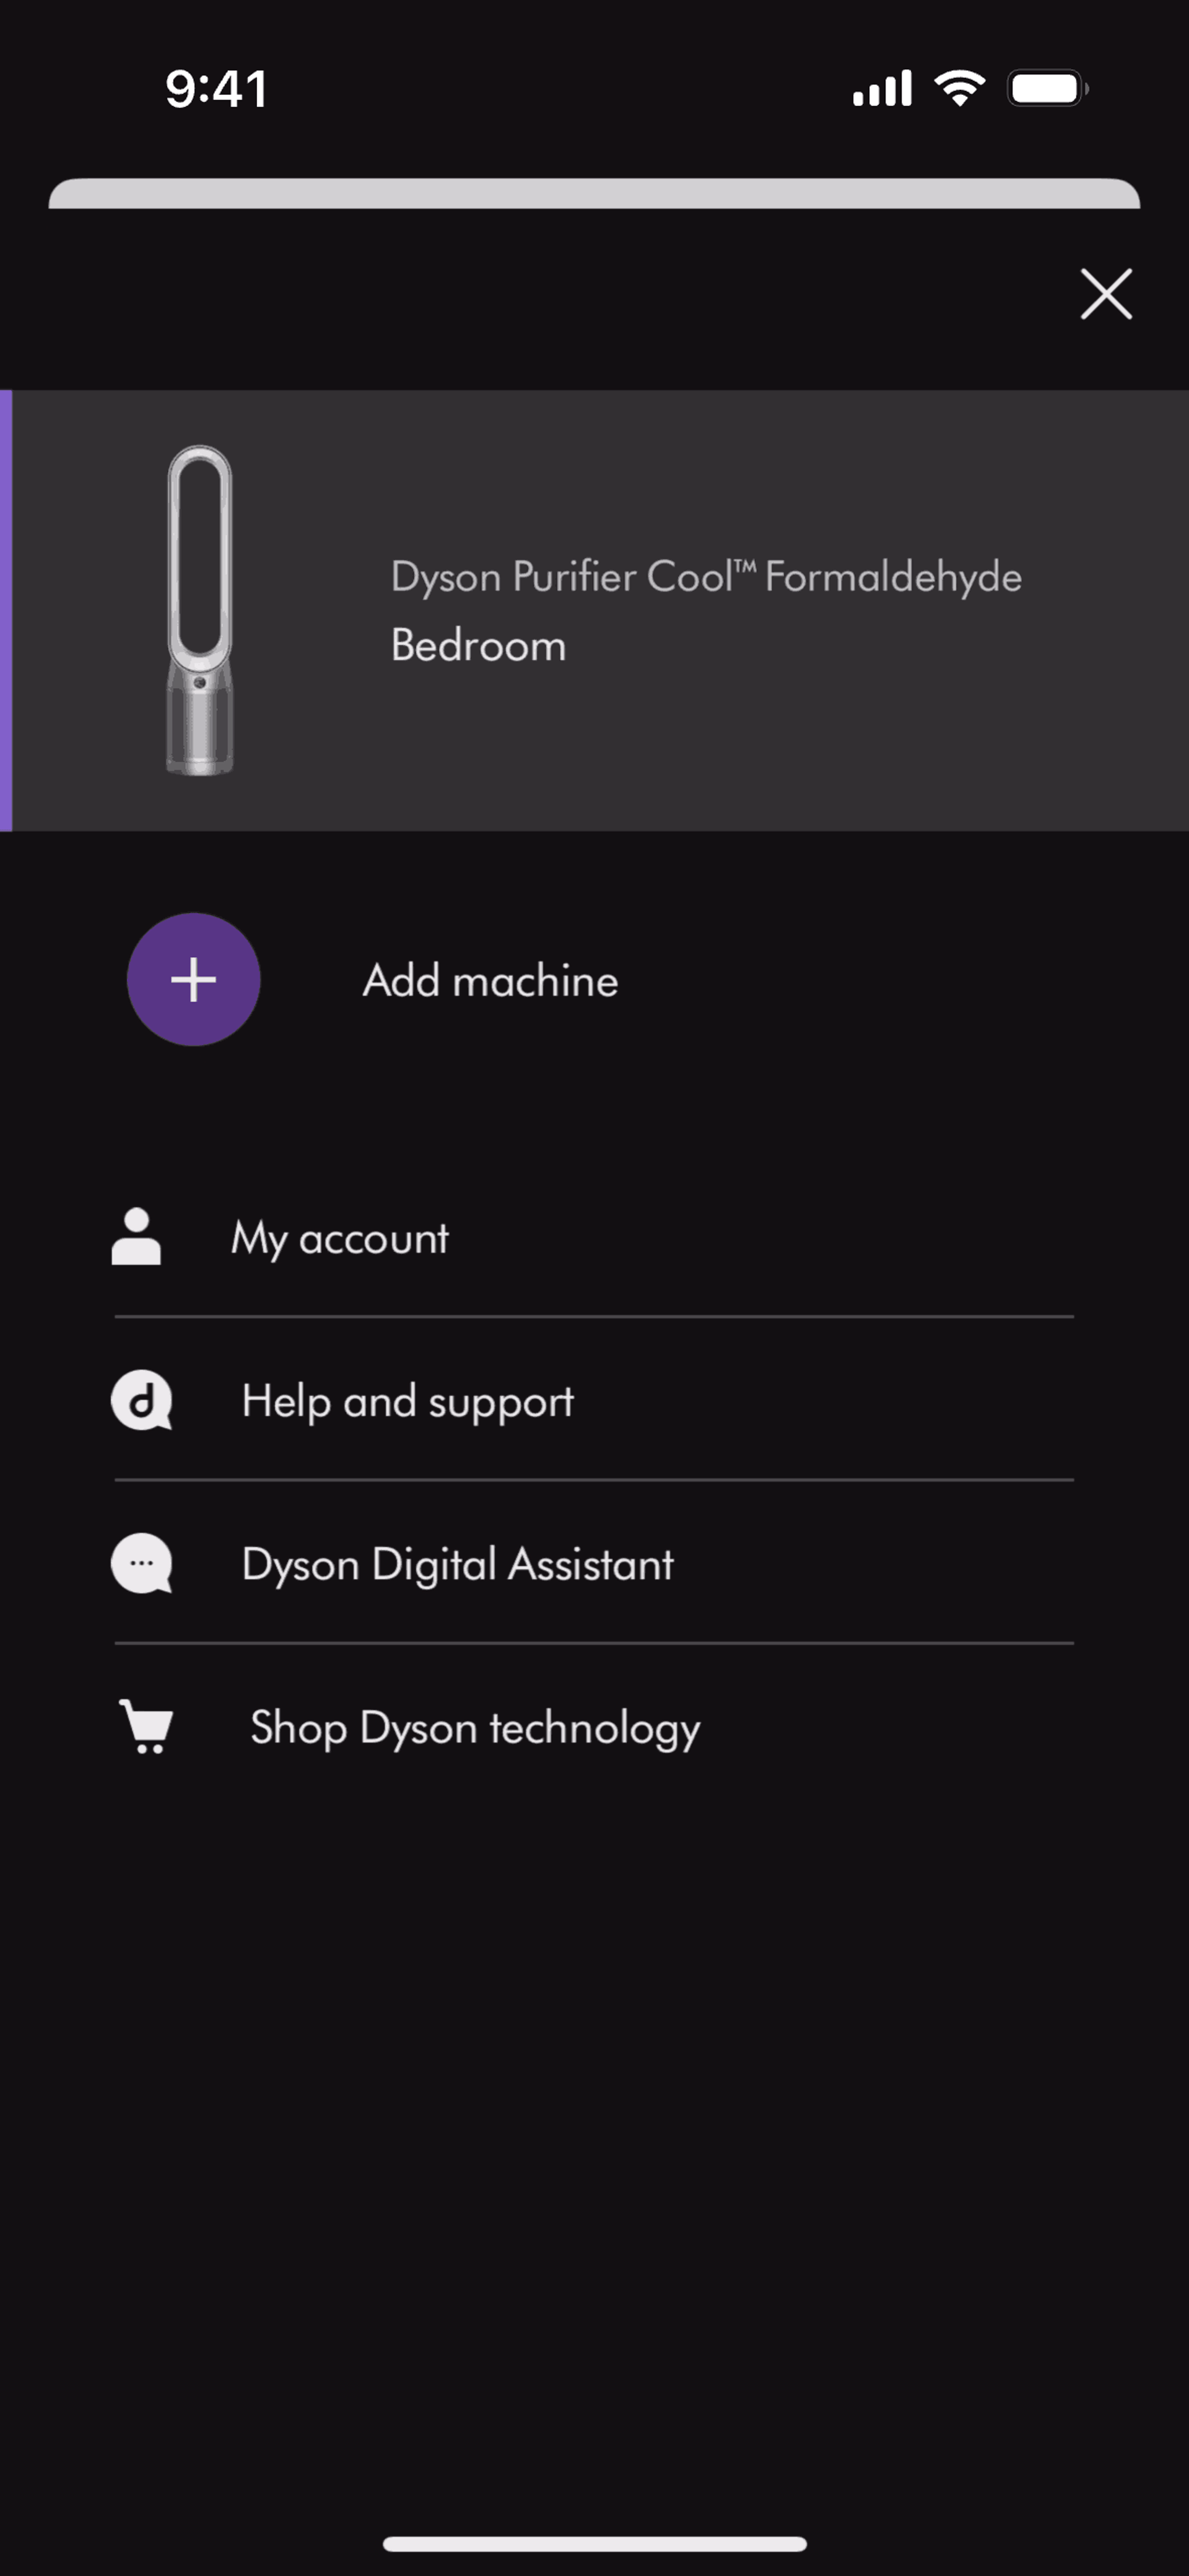Choose the Bedroom machine label
The width and height of the screenshot is (1189, 2576).
point(478,645)
